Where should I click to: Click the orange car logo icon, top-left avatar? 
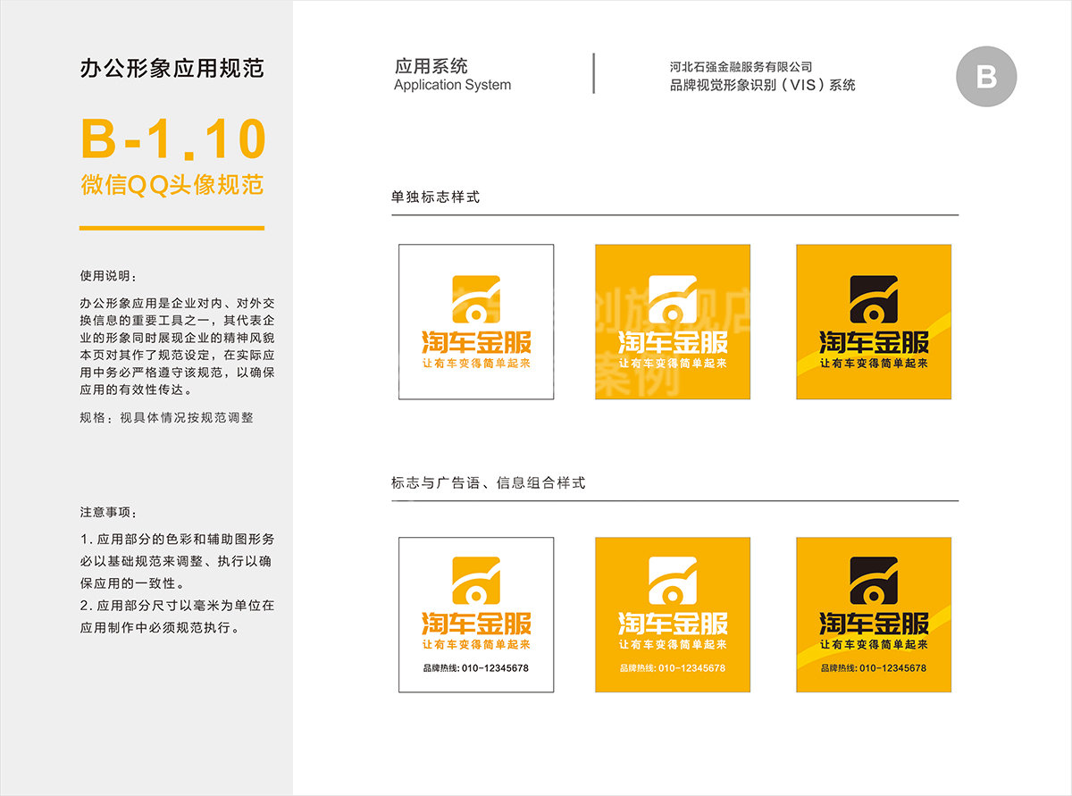tap(476, 300)
